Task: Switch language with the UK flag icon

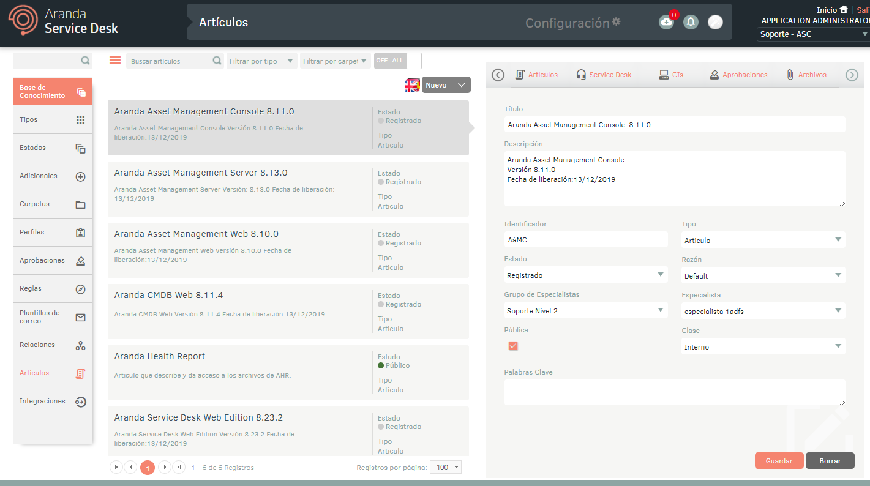Action: click(412, 85)
